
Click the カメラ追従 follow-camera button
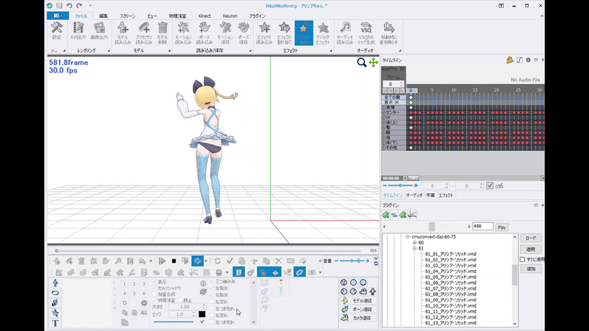click(x=357, y=318)
